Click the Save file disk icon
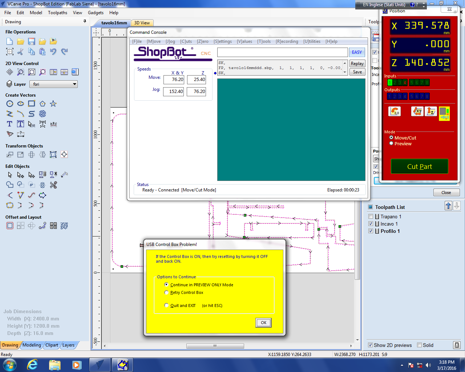This screenshot has width=465, height=372. pyautogui.click(x=32, y=41)
